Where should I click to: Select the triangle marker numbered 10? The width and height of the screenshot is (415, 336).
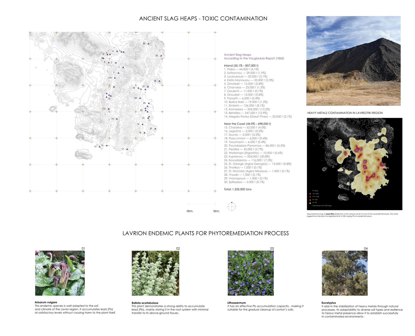(x=115, y=78)
